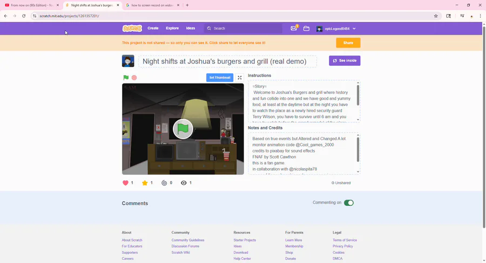Screen dimensions: 486x263
Task: Click the Set Thumbnail button
Action: click(x=220, y=78)
